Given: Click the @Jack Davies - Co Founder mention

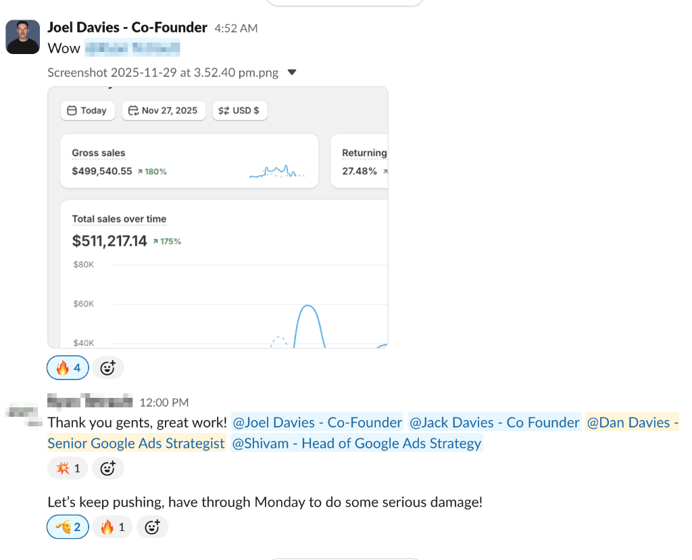Looking at the screenshot, I should pos(494,422).
